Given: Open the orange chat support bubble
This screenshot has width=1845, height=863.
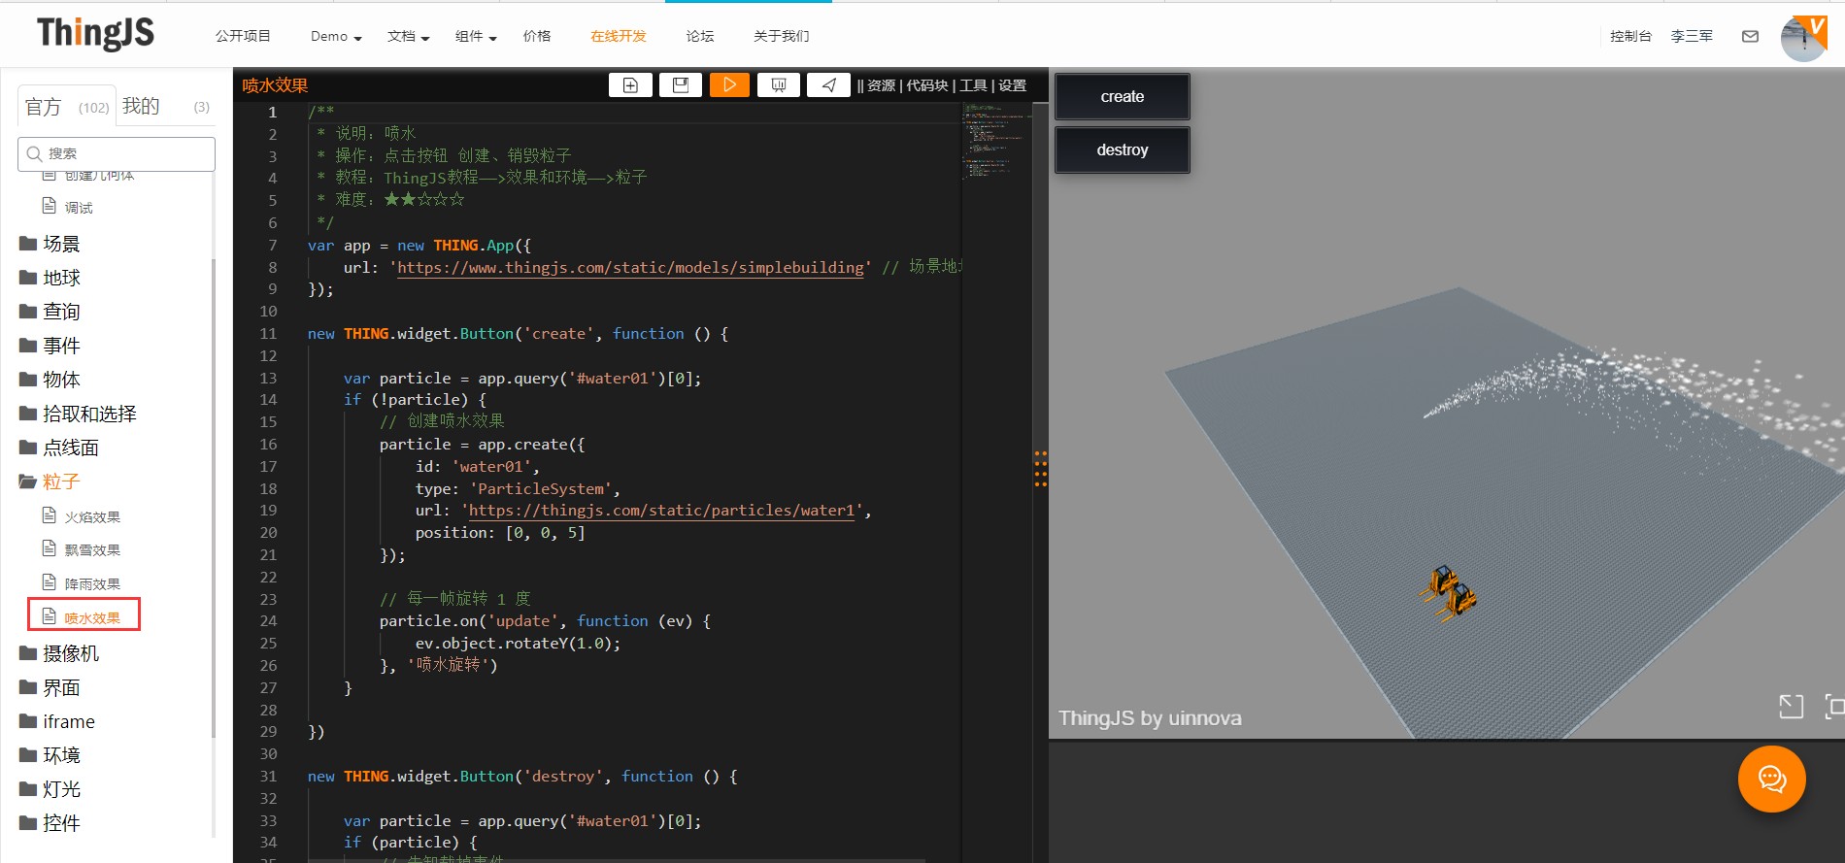Looking at the screenshot, I should pos(1771,779).
